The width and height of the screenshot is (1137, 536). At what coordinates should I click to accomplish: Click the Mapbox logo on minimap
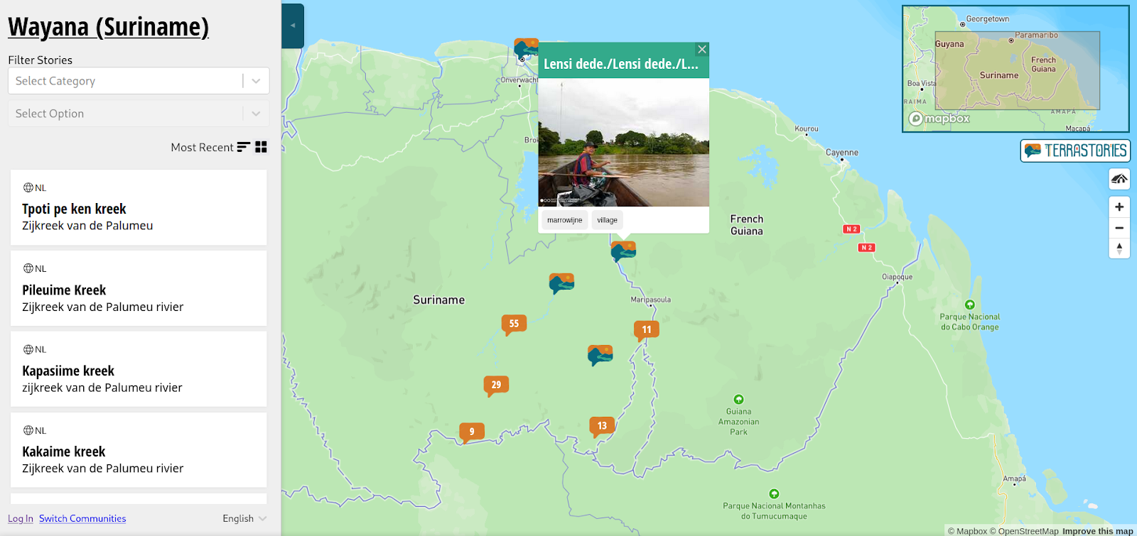pos(939,119)
